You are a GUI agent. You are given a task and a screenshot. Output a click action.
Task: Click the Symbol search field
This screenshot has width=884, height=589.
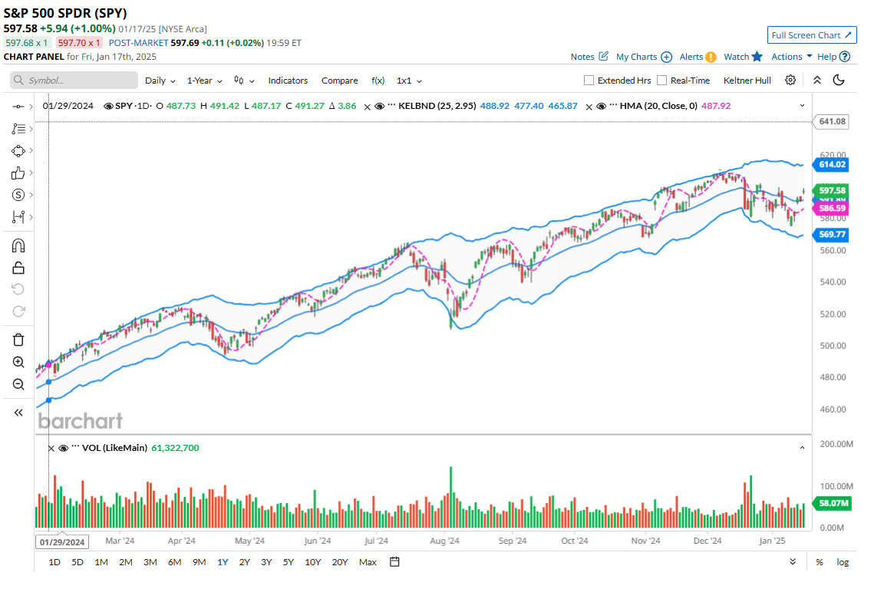[x=74, y=81]
